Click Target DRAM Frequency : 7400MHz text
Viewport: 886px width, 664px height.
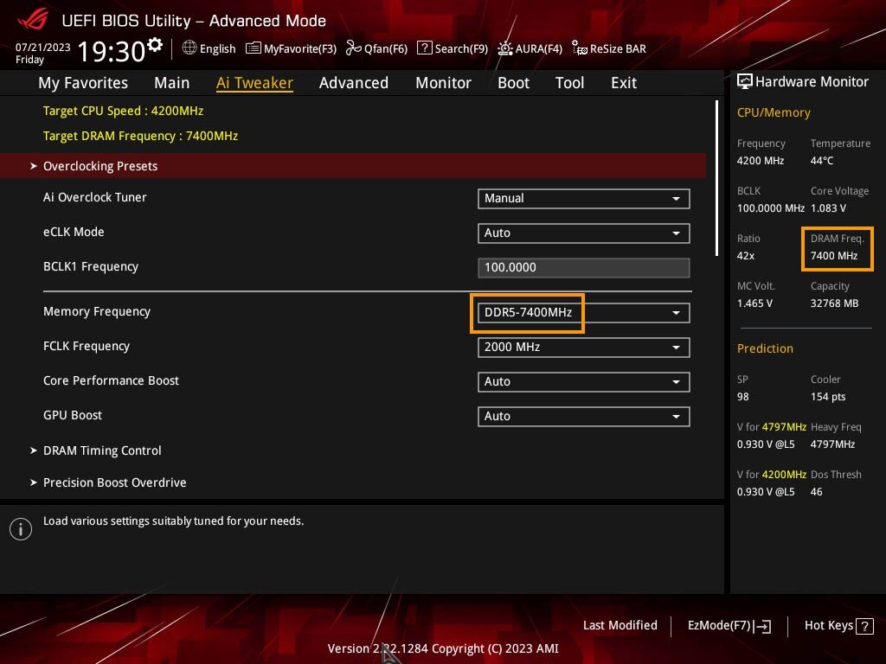tap(141, 136)
